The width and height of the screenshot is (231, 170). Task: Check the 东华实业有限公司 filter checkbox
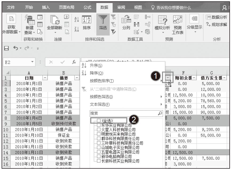tap(99, 125)
